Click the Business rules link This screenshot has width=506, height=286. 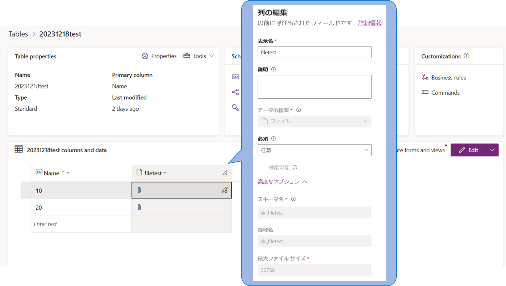(449, 78)
